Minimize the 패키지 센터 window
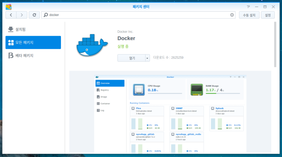The width and height of the screenshot is (282, 157). [256, 7]
